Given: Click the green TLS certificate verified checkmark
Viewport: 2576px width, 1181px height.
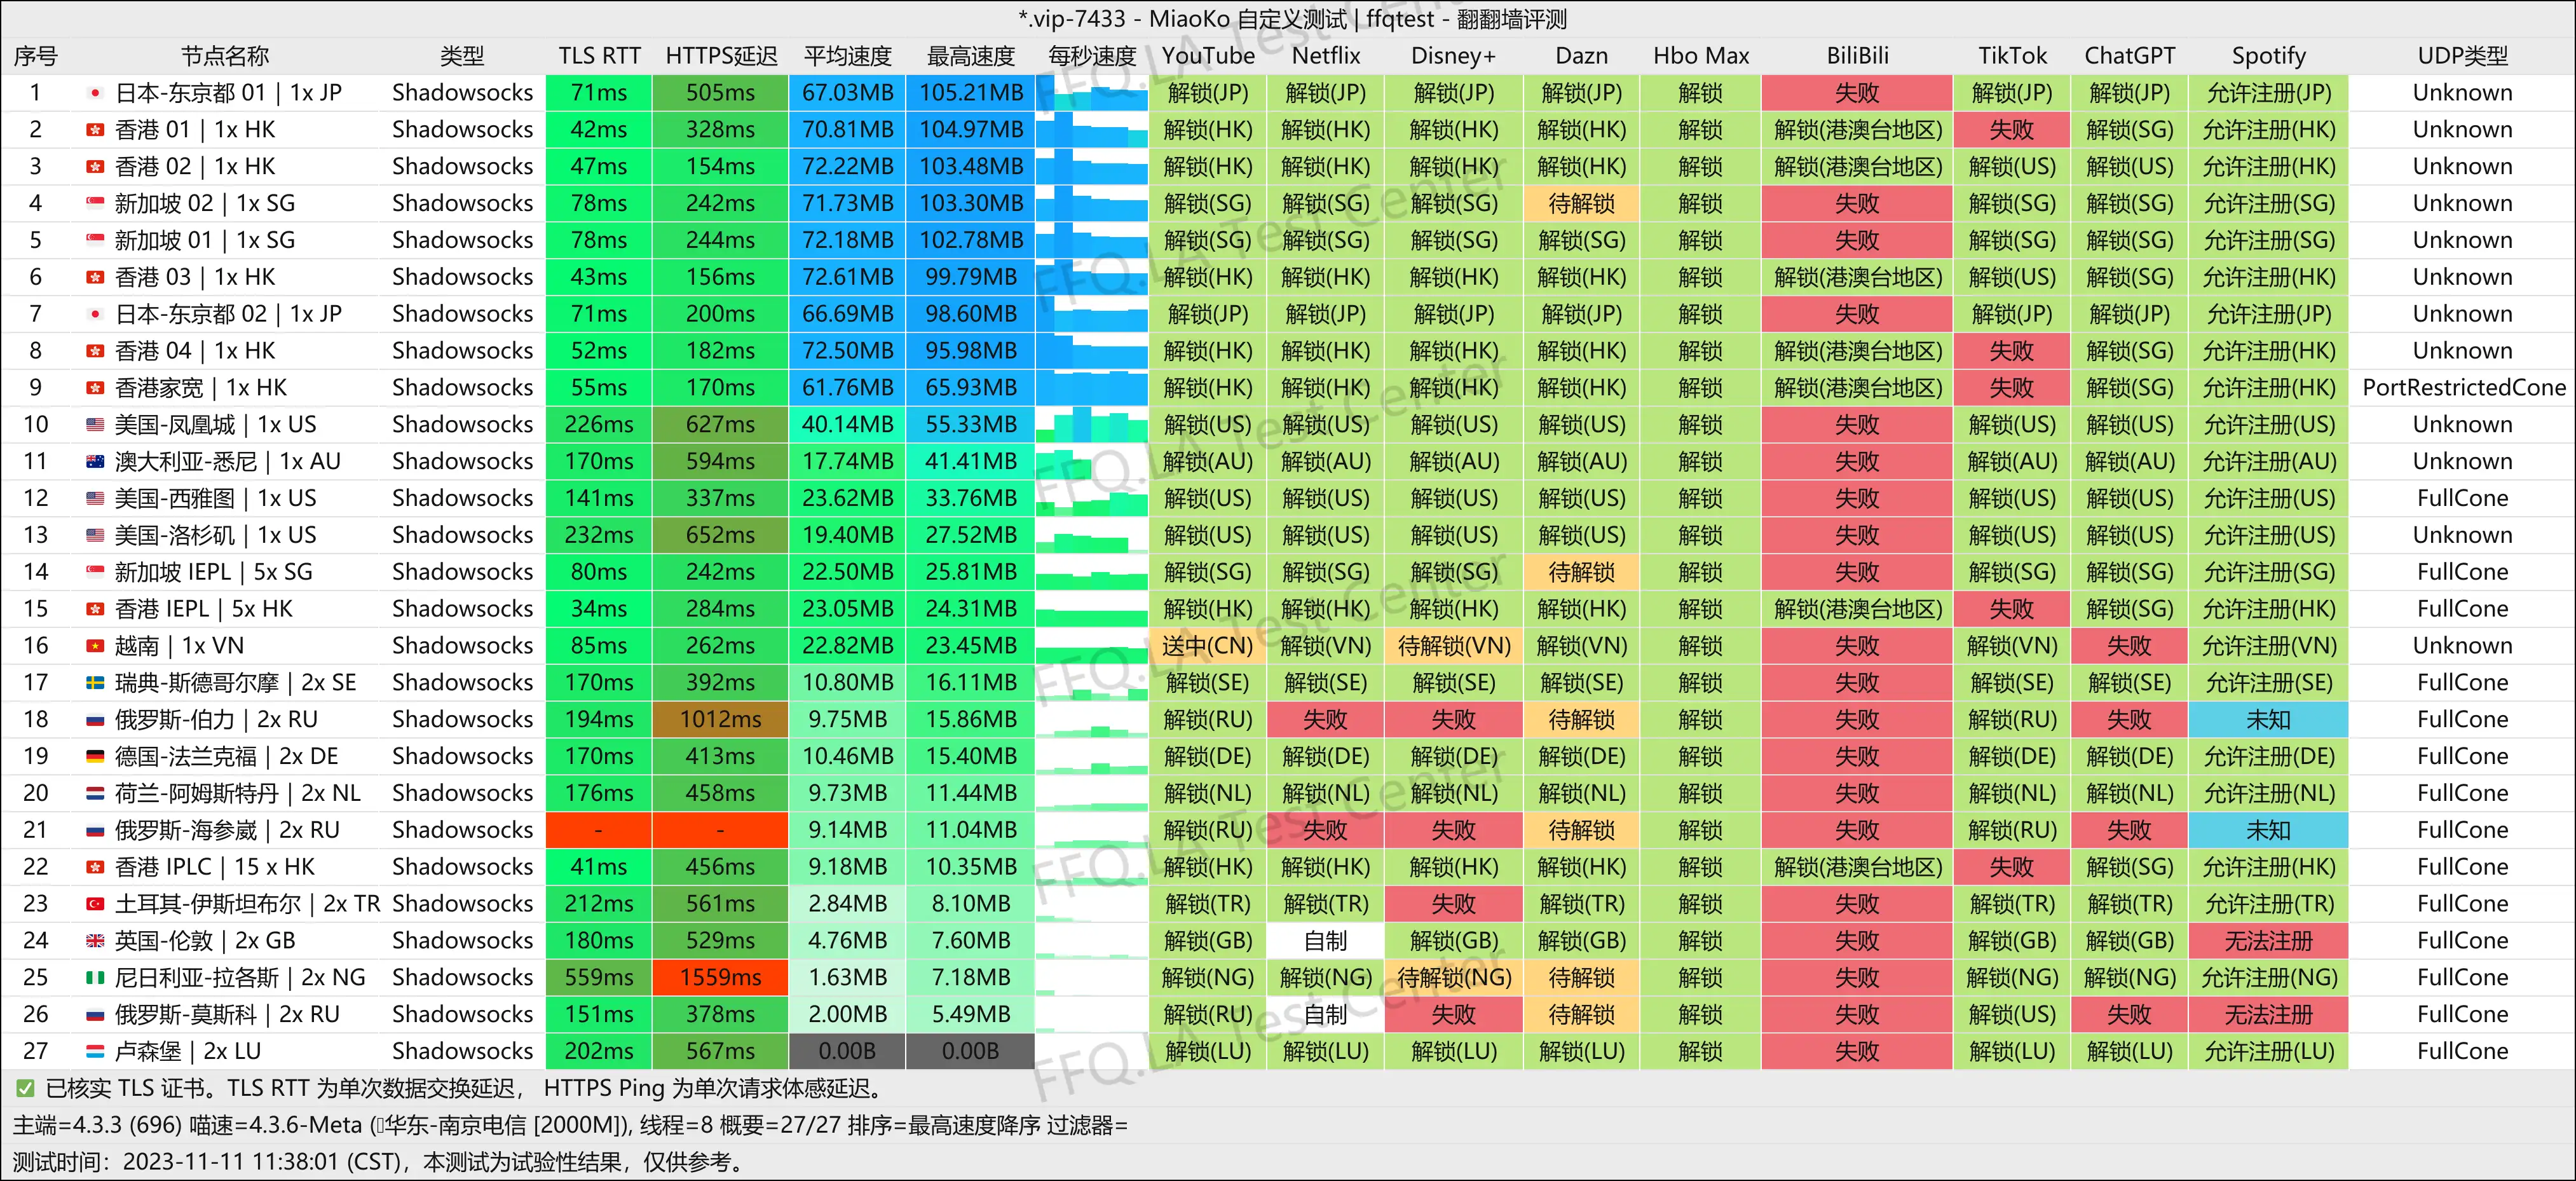Looking at the screenshot, I should (x=25, y=1088).
